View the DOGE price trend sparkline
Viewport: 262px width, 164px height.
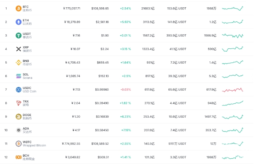232,117
